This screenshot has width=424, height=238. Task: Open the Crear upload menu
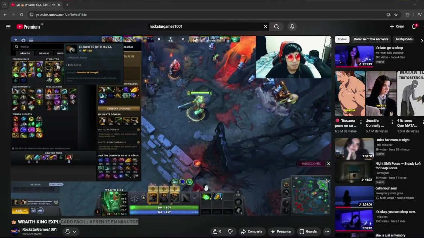point(397,26)
